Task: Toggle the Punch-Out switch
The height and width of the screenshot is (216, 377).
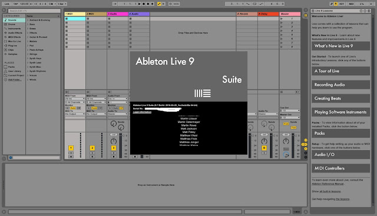Action: pos(261,4)
